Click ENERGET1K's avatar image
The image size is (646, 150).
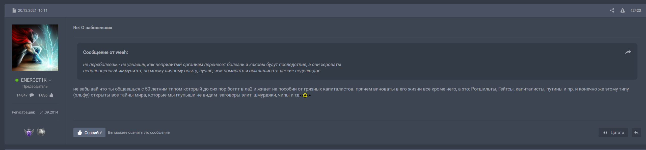point(35,48)
